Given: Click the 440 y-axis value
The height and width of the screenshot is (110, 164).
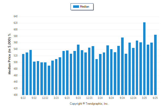Looking at the screenshot, I should pos(15,82).
